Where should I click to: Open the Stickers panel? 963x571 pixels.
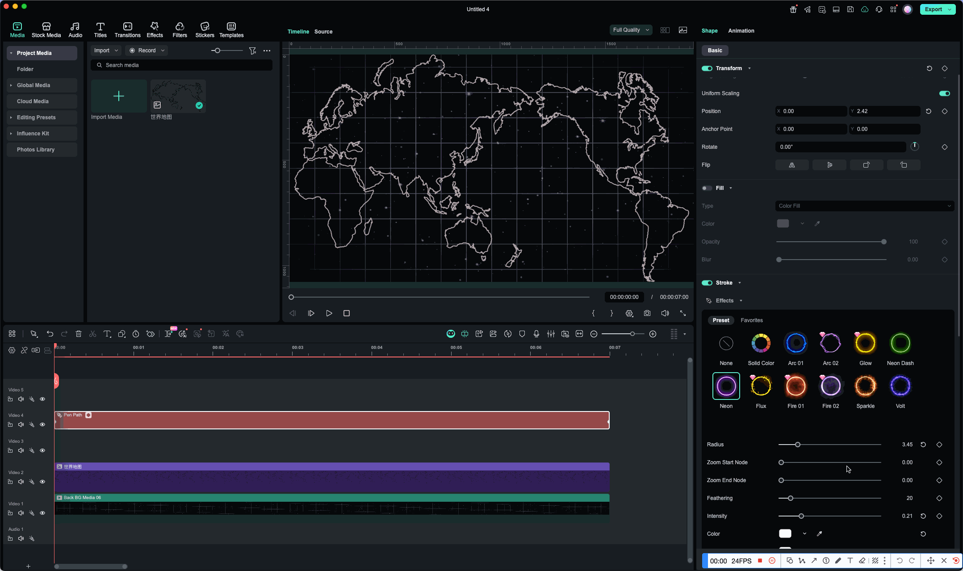(205, 29)
